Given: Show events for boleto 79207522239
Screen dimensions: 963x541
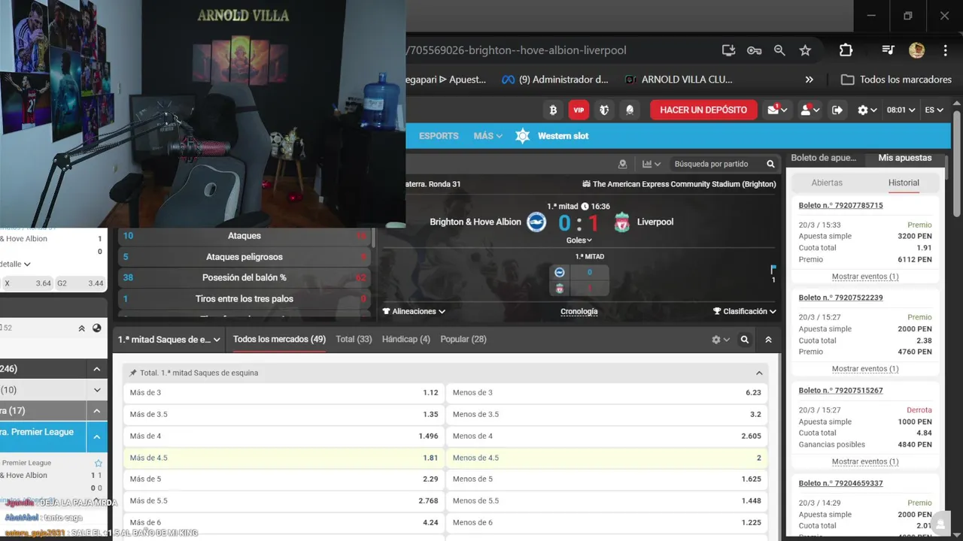Looking at the screenshot, I should pyautogui.click(x=865, y=369).
